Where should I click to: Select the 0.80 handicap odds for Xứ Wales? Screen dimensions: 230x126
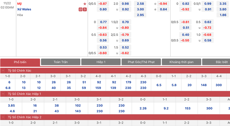(x=103, y=9)
